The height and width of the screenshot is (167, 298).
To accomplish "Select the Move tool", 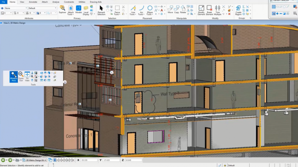I will coord(170,9).
